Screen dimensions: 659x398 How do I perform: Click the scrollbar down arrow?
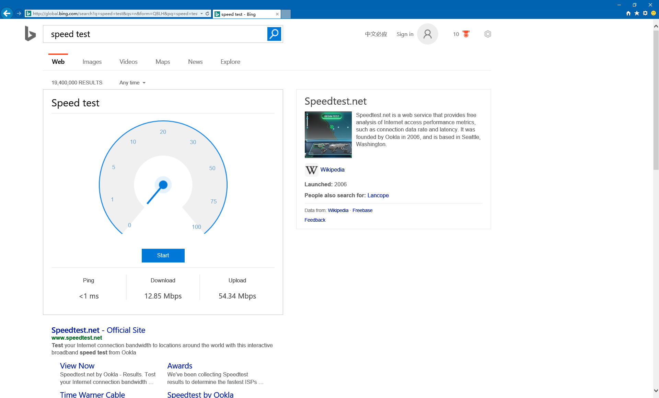(x=656, y=390)
